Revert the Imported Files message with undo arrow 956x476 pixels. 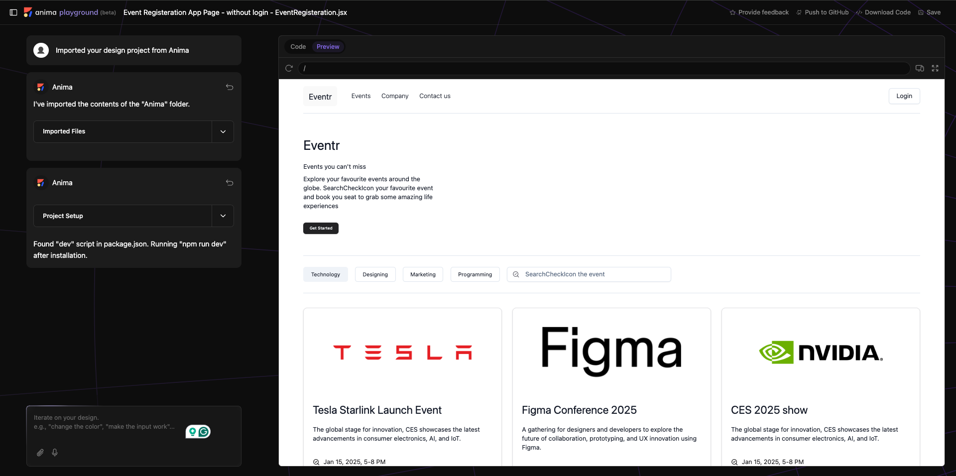pos(230,87)
